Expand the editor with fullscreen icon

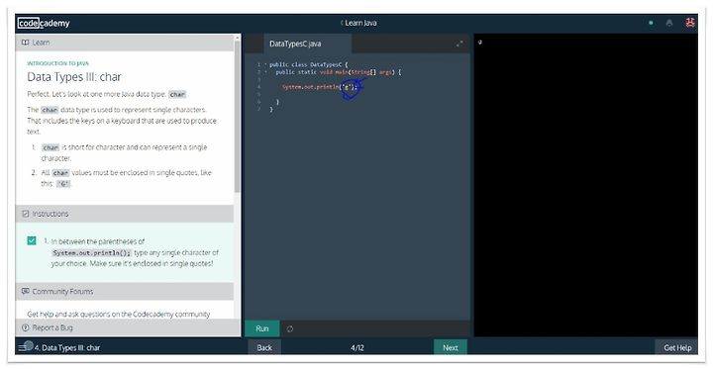(x=459, y=44)
